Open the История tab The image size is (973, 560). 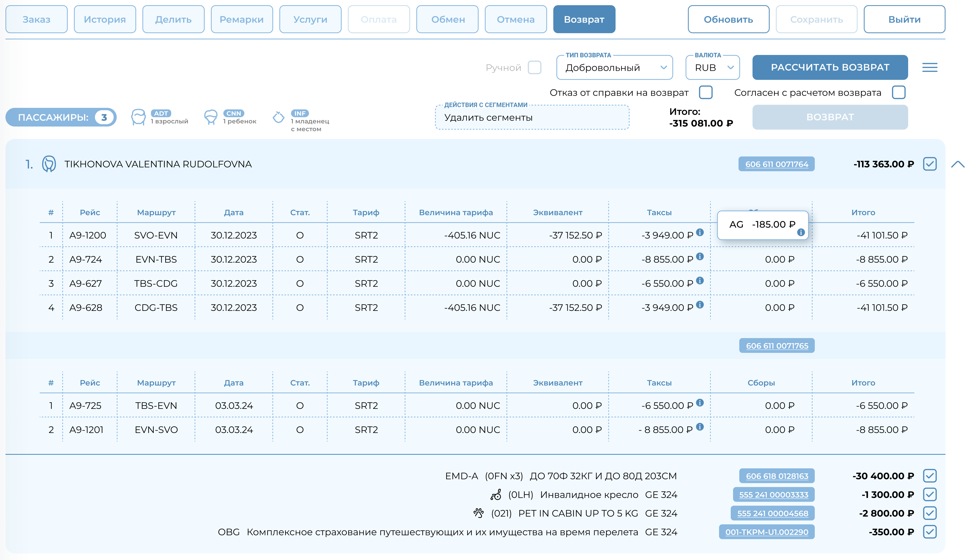[105, 20]
